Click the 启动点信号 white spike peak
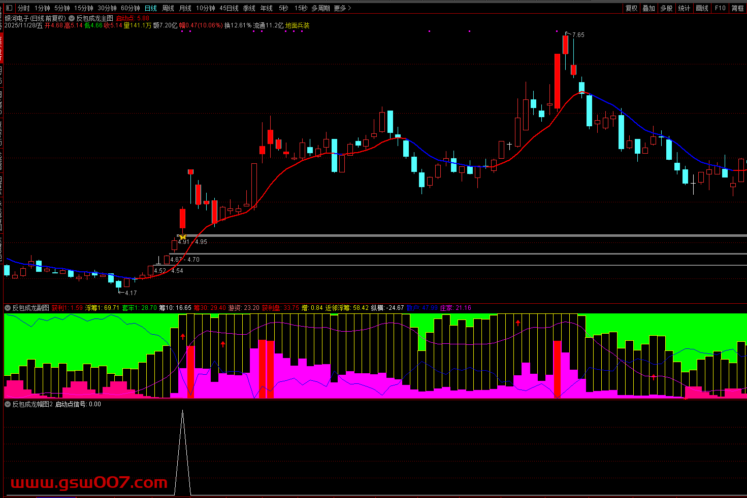Screen dimensions: 747x498 point(183,411)
